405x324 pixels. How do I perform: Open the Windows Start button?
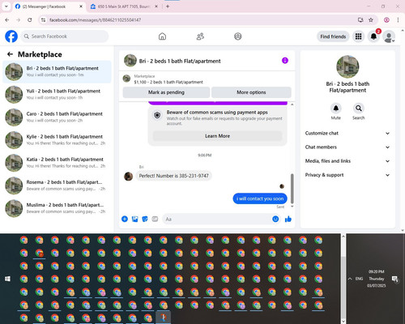click(7, 279)
